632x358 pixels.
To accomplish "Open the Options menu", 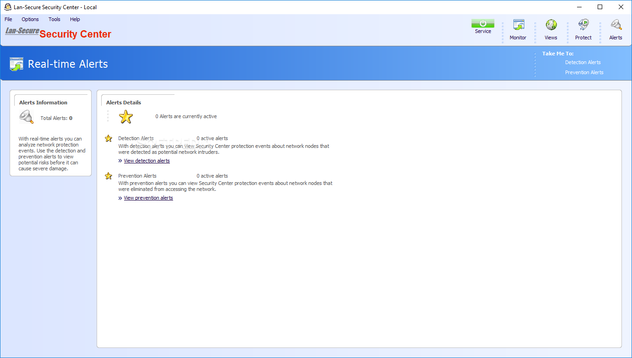I will [x=30, y=19].
